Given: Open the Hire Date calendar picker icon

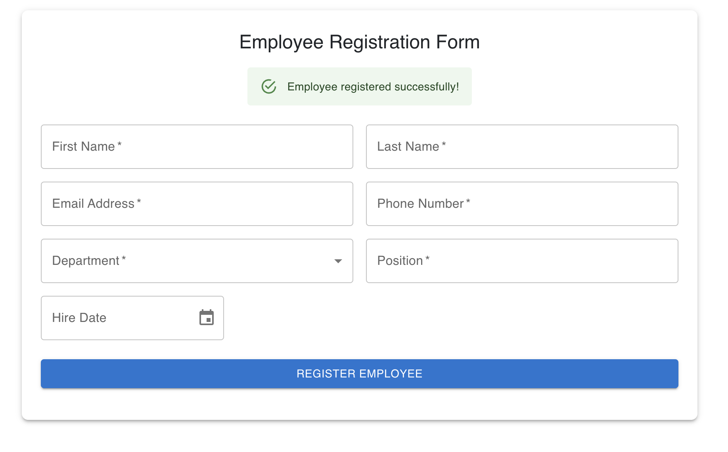Looking at the screenshot, I should coord(207,318).
